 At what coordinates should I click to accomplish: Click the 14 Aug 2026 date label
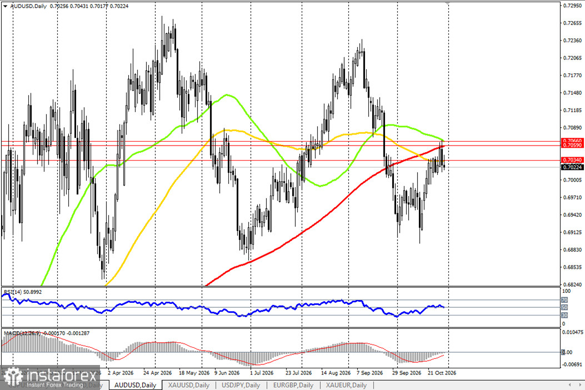click(336, 373)
